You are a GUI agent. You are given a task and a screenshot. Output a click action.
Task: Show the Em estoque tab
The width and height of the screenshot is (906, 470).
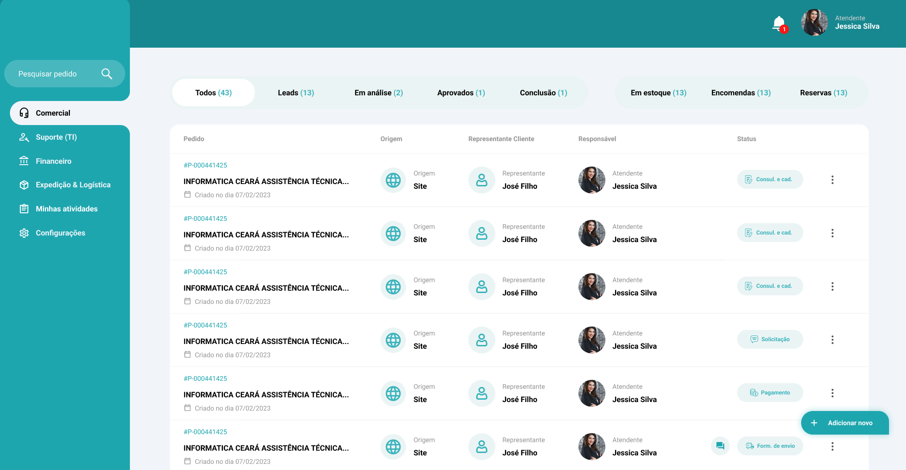pos(658,93)
